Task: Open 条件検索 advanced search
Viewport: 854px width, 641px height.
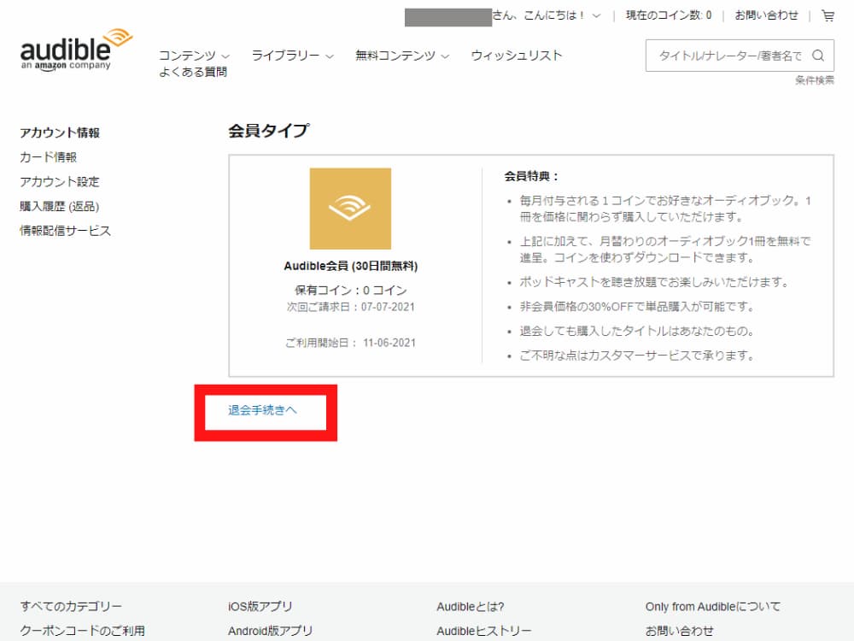Action: [x=814, y=80]
